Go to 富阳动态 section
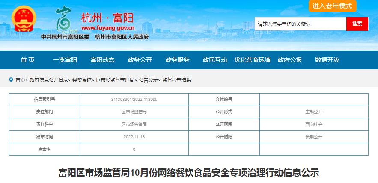This screenshot has height=183, width=378. [102, 60]
